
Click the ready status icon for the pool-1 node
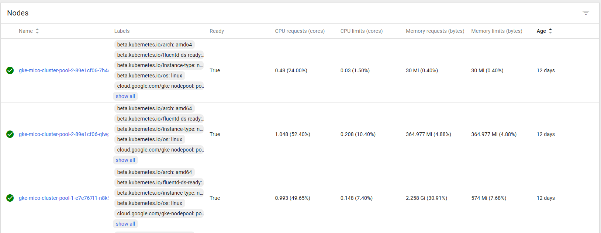[x=10, y=198]
